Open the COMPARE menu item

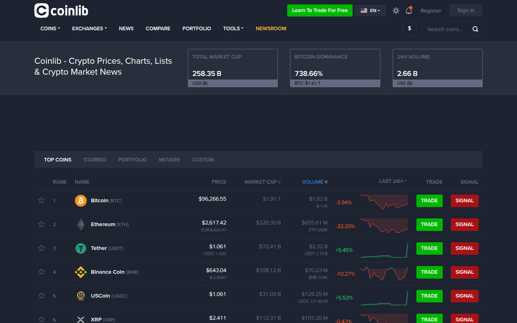pyautogui.click(x=158, y=29)
